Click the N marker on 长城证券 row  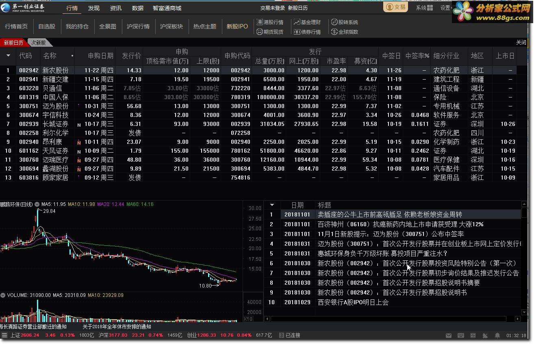[79, 124]
